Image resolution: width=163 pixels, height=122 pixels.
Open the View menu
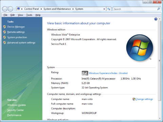[20, 15]
